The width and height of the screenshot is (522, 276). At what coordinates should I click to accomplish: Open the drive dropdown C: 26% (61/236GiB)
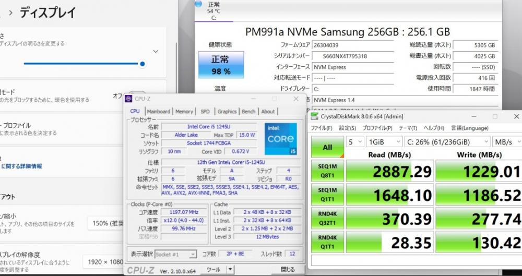pos(447,142)
